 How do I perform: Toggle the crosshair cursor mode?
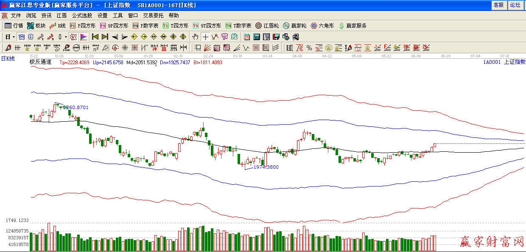tap(205, 37)
